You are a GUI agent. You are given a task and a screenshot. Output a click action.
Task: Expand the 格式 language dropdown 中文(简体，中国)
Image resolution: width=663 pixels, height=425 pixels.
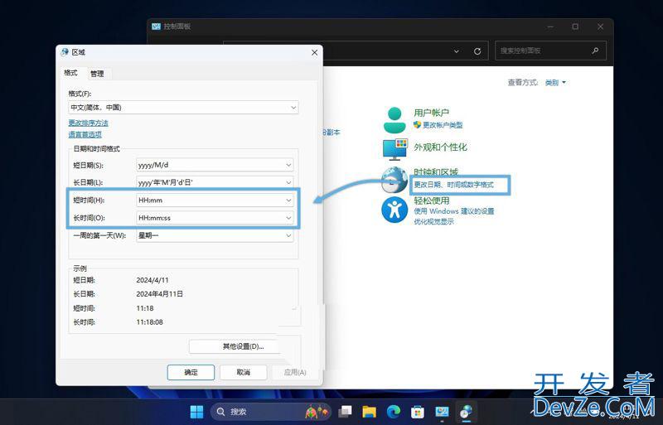(183, 108)
